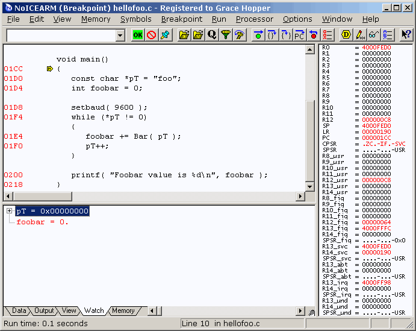Click the Q toolbar icon

(x=212, y=35)
